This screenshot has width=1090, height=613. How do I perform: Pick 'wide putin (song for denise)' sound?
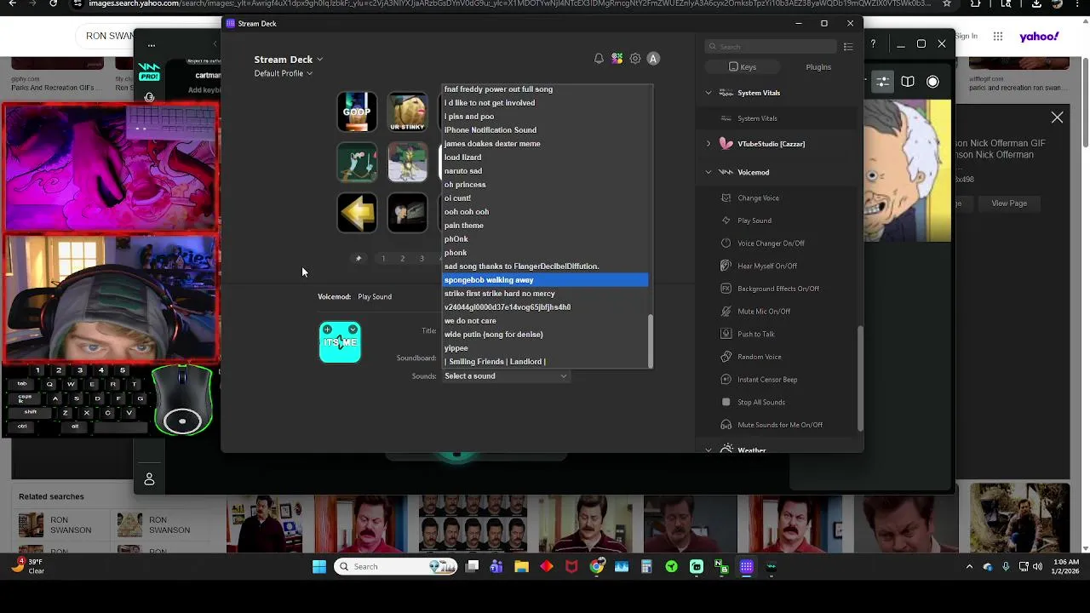tap(545, 335)
